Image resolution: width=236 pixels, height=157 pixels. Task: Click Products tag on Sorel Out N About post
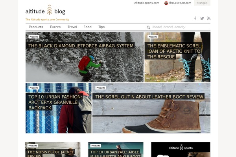101,88
